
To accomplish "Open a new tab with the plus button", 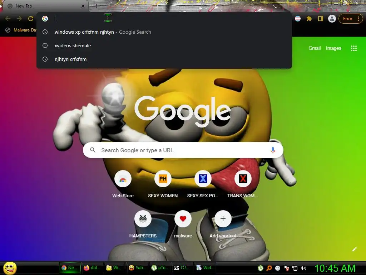I will click(x=96, y=6).
